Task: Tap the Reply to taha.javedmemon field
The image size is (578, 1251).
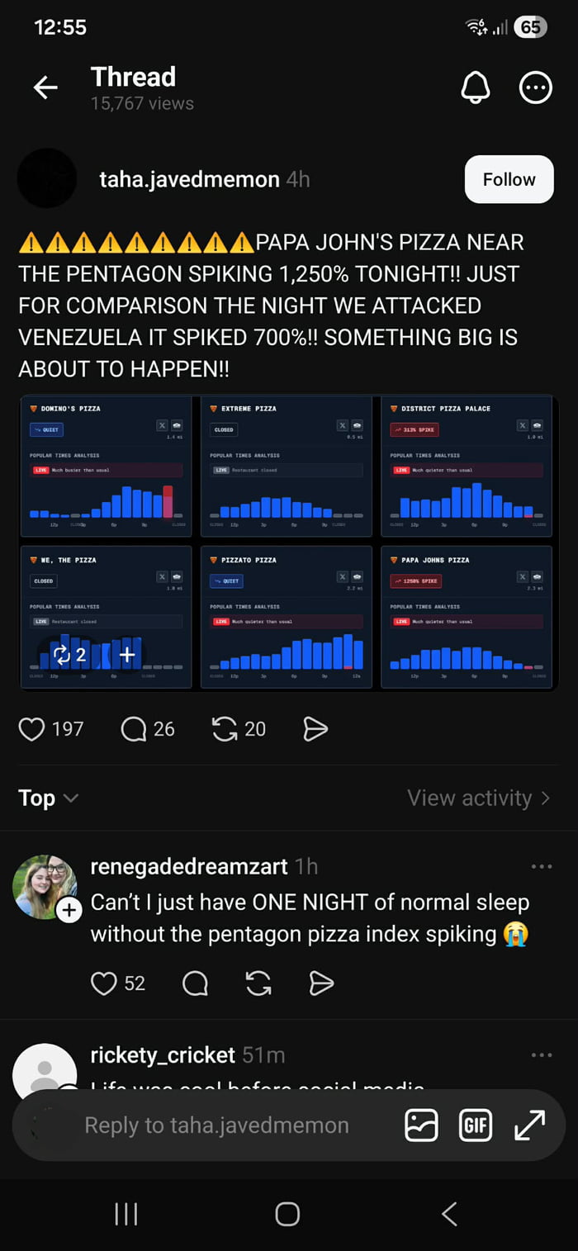Action: pos(216,1125)
